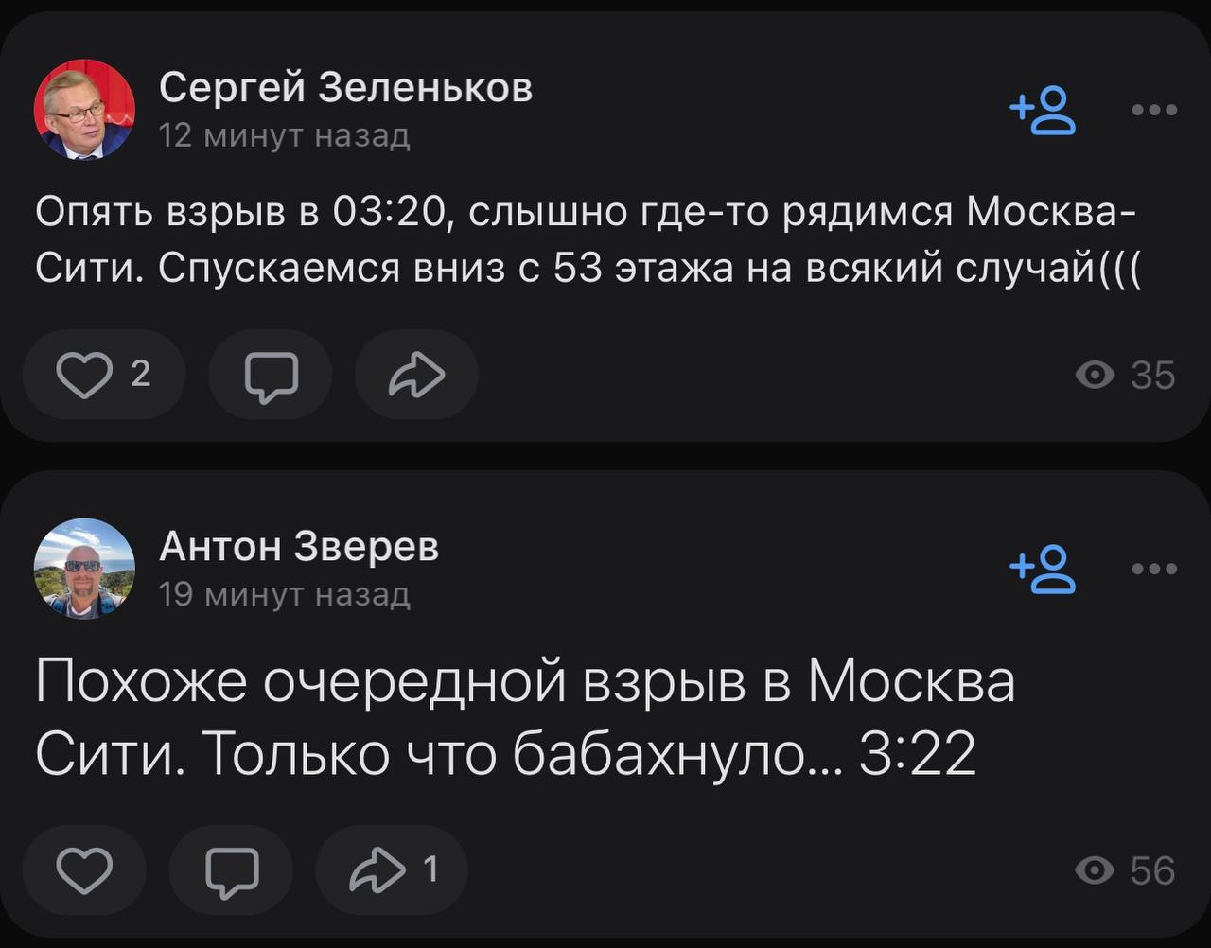Open comments on Сергей Зеленьков's post

[x=271, y=375]
